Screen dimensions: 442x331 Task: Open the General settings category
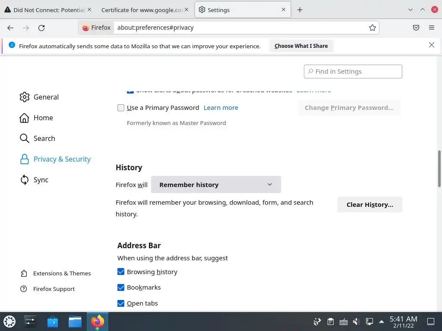(x=39, y=97)
